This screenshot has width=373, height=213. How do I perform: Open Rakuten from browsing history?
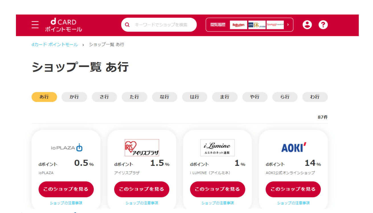[238, 25]
